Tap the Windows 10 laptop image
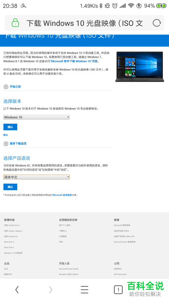Screen dimensions: 169x301 (x=140, y=67)
